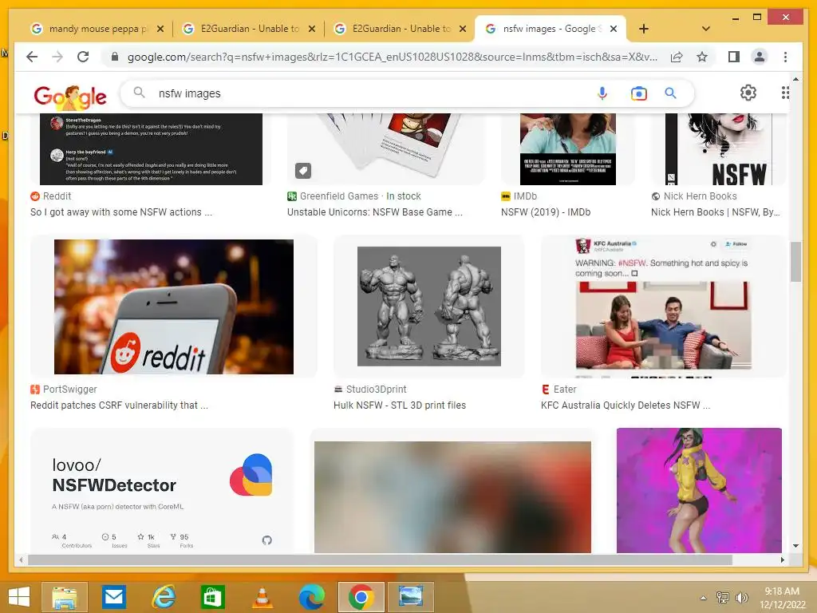Screen dimensions: 817x613
Task: Open a new tab with plus button
Action: (x=644, y=29)
